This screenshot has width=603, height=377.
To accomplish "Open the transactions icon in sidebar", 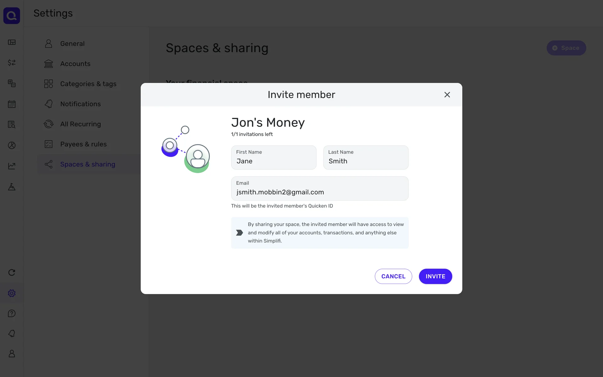I will (x=12, y=63).
